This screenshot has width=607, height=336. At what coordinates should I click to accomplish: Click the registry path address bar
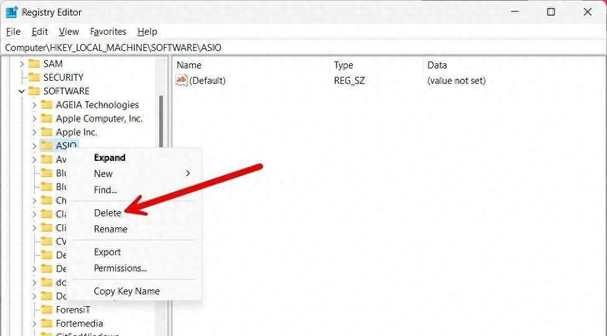point(303,48)
